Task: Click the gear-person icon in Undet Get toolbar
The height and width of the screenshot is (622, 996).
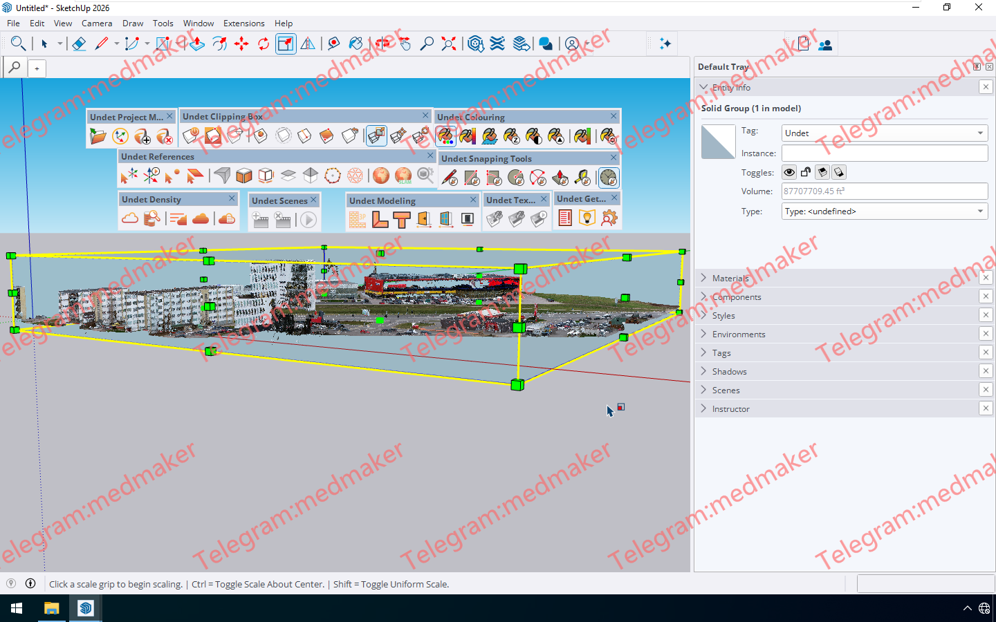Action: pyautogui.click(x=609, y=218)
